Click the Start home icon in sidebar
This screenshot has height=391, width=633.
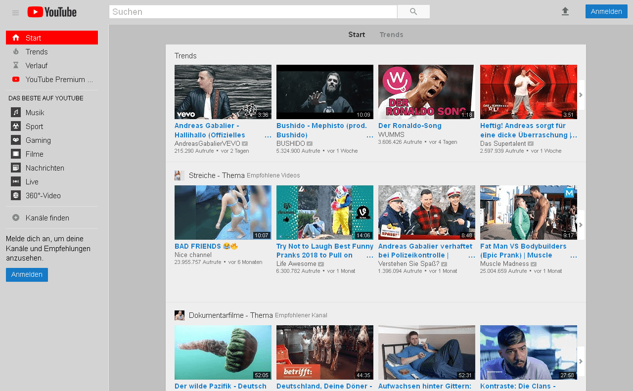pos(16,38)
